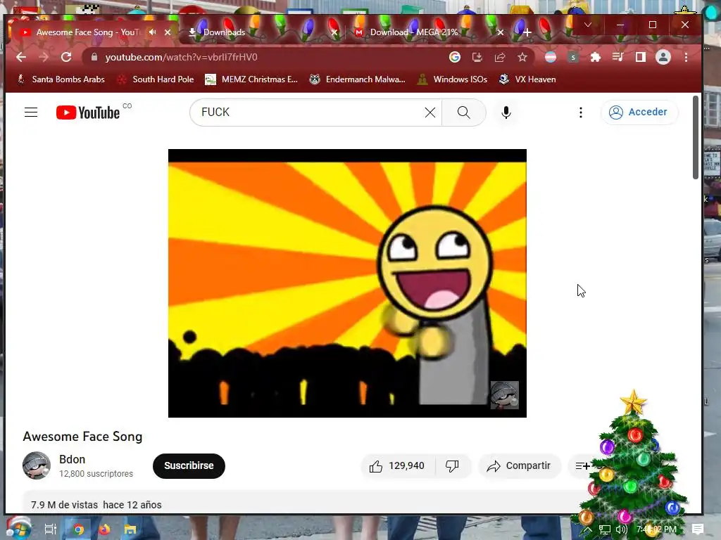Open the Extensions puzzle piece menu

[596, 57]
